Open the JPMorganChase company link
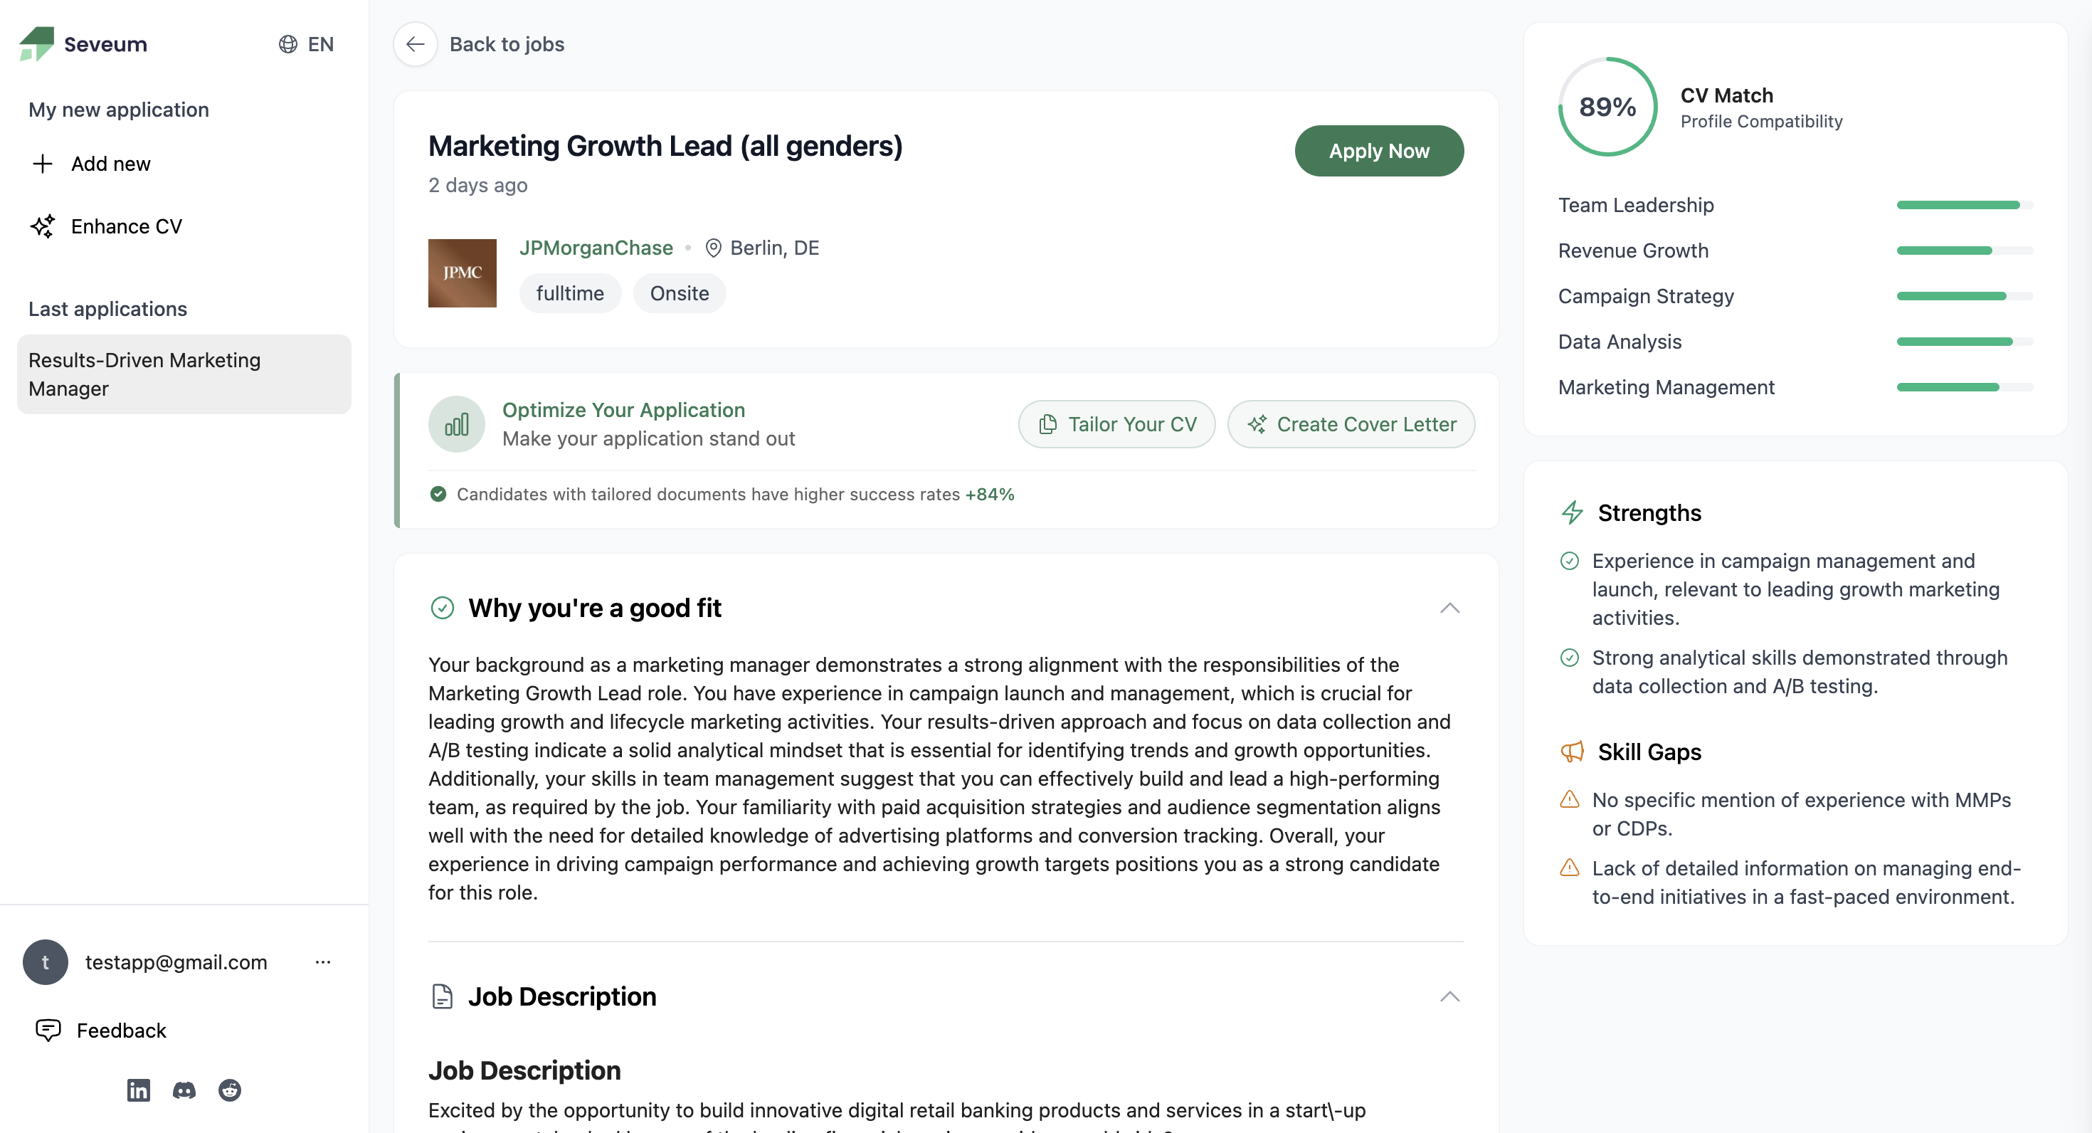Screen dimensions: 2092x1133 click(x=596, y=248)
